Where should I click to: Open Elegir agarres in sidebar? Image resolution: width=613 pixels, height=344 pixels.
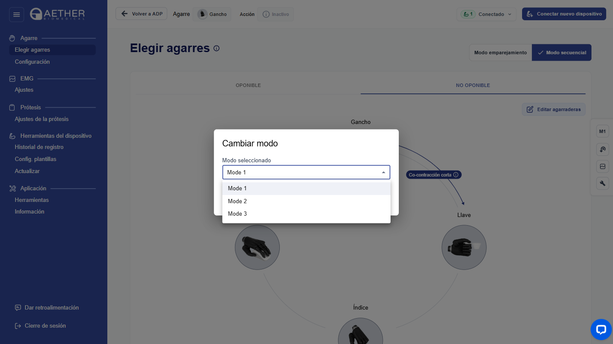pos(52,50)
